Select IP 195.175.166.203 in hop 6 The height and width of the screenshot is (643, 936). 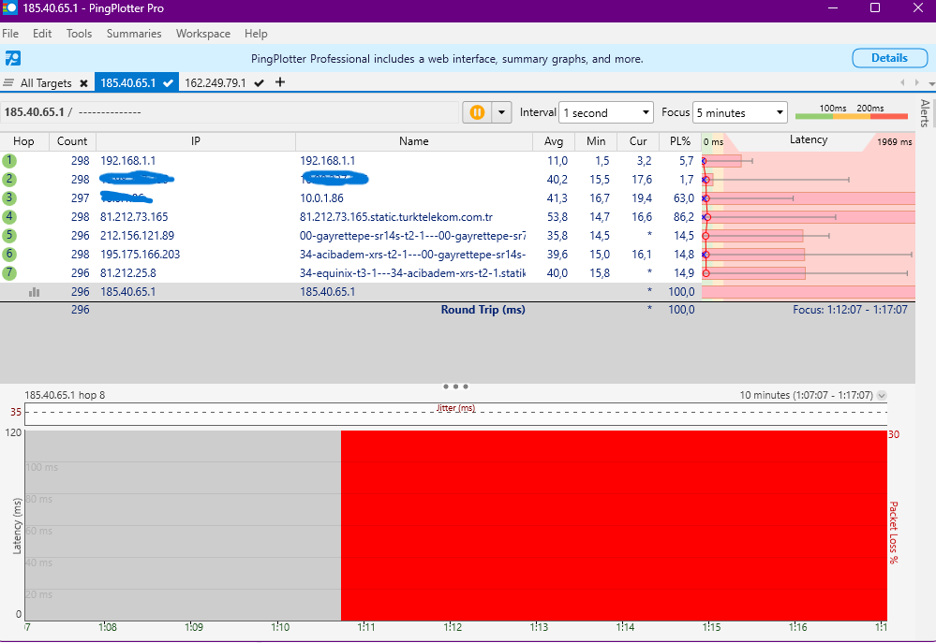click(140, 254)
